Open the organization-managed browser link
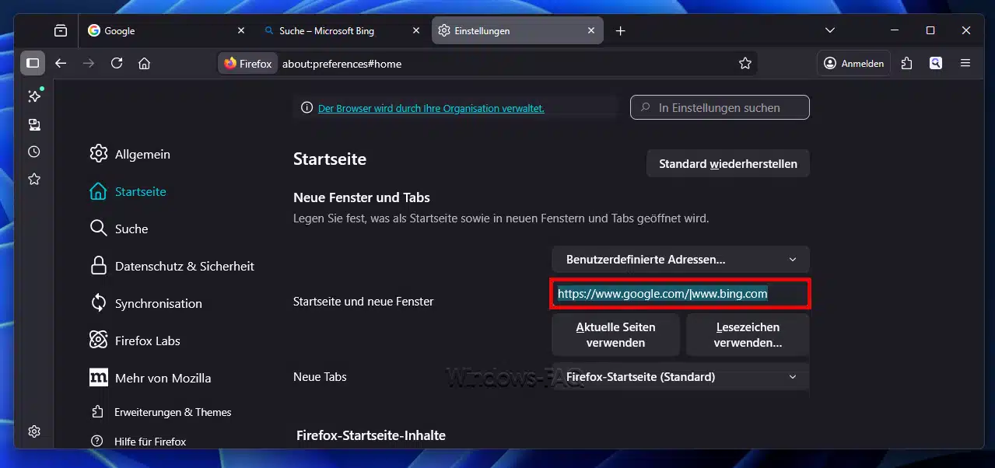The image size is (995, 468). point(431,108)
